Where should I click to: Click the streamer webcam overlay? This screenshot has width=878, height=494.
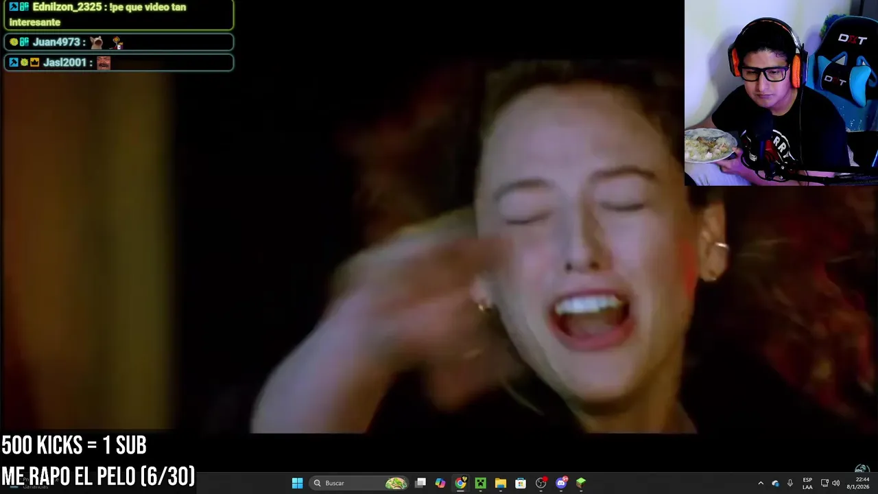click(x=781, y=93)
